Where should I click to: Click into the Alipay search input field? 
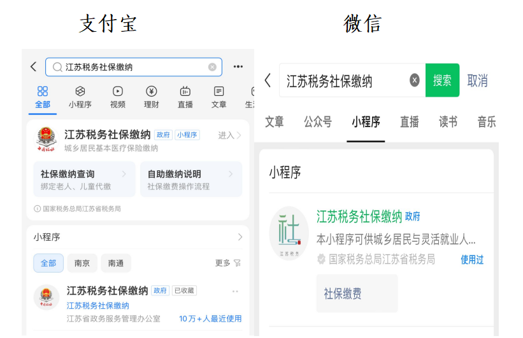[134, 67]
